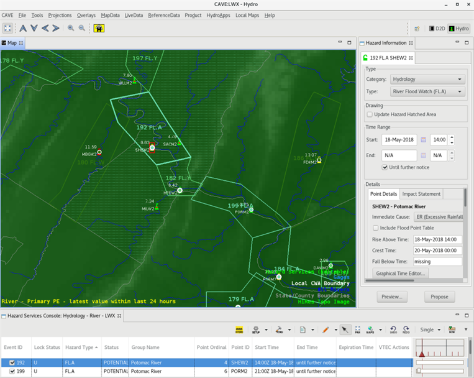Click the MBGW2 gauge marker on the map
Image resolution: width=474 pixels, height=378 pixels.
pos(99,152)
